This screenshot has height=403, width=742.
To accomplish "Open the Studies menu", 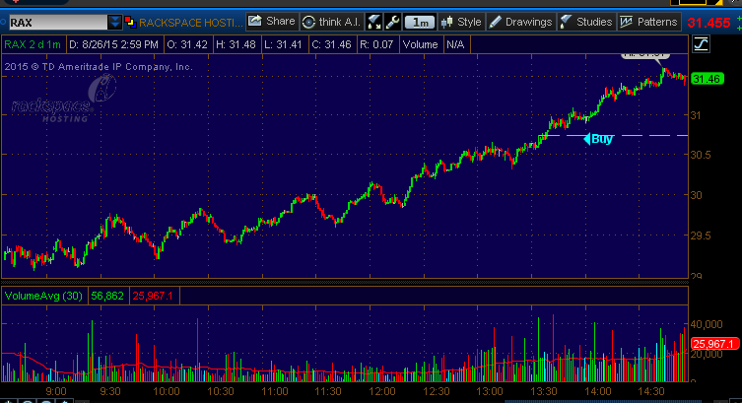I will (586, 21).
